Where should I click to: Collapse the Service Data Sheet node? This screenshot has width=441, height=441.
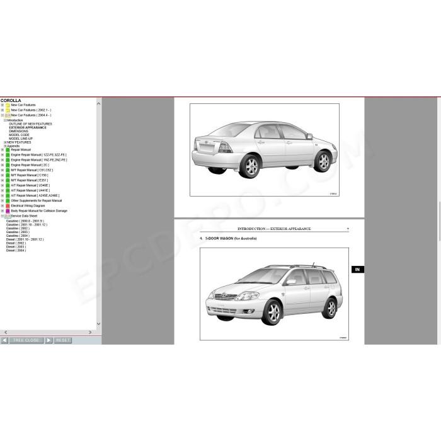point(3,216)
